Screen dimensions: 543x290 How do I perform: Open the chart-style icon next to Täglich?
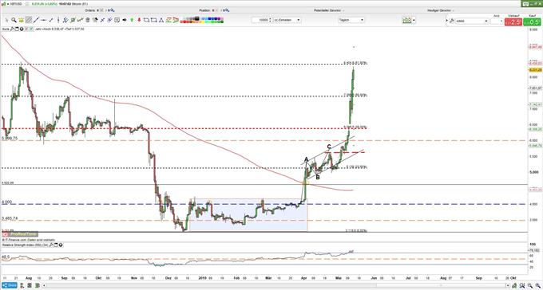pos(408,21)
